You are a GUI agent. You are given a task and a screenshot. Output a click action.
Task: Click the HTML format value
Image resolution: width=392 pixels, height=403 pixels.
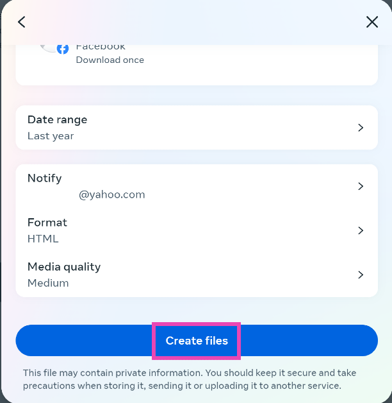43,239
